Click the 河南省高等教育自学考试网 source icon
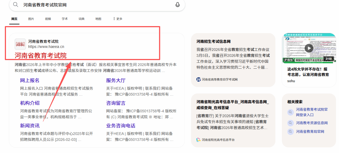The image size is (339, 153). (x=199, y=79)
